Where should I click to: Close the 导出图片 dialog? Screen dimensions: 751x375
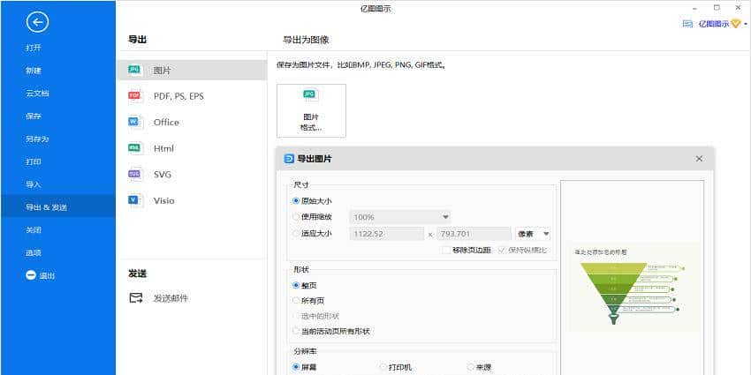[x=699, y=159]
